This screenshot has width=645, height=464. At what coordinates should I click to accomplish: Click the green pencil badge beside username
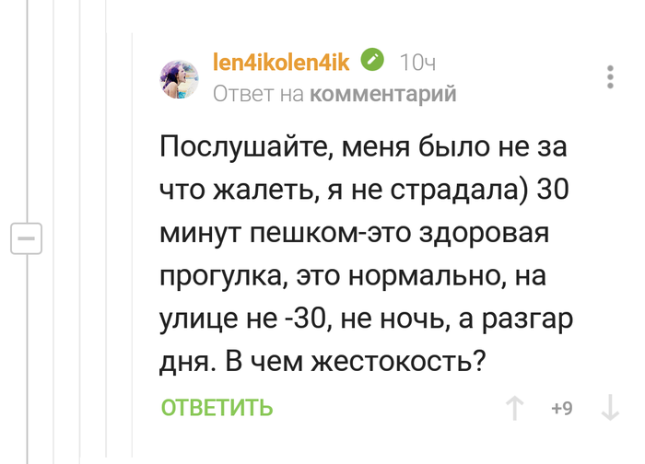point(373,61)
